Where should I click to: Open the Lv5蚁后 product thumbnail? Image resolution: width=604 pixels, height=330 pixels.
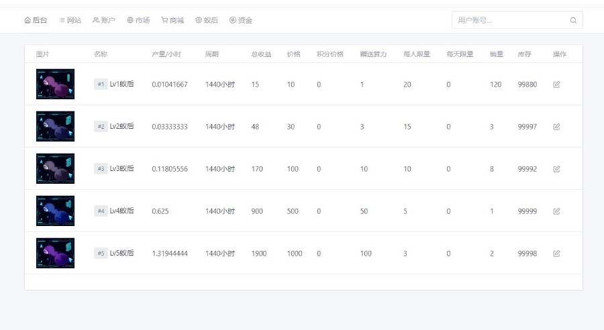pyautogui.click(x=55, y=254)
